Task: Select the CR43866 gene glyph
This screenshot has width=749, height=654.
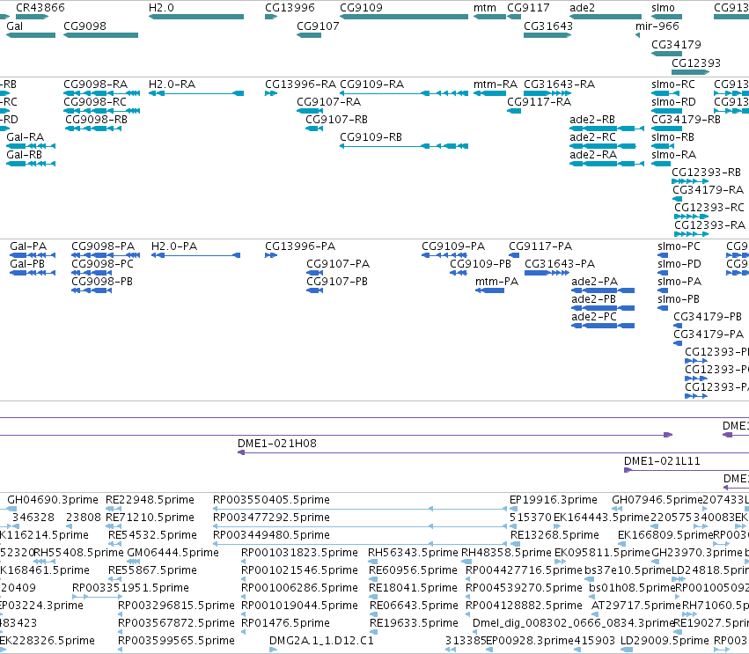Action: 32,17
